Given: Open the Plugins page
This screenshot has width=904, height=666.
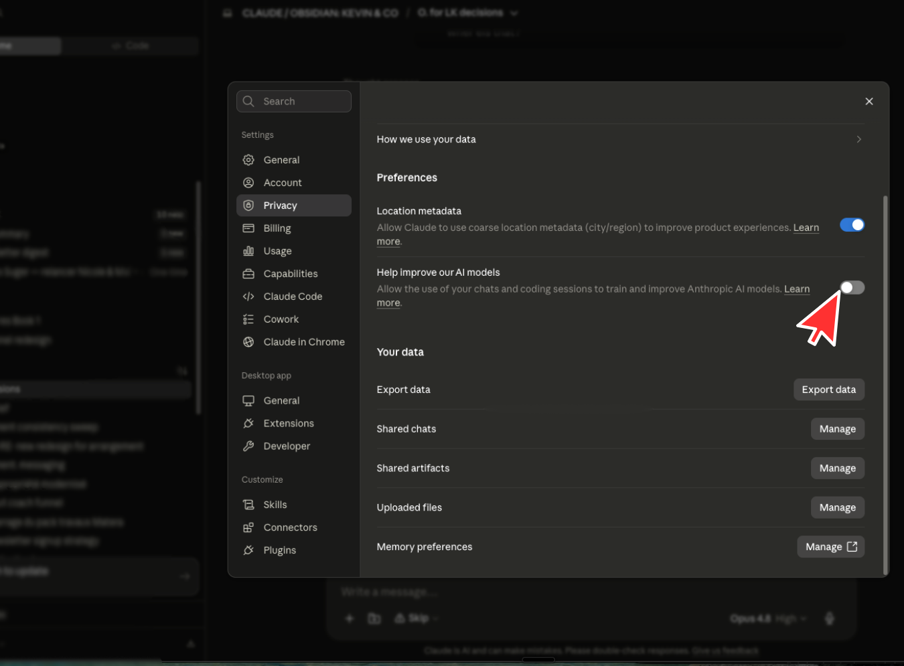Looking at the screenshot, I should coord(293,550).
